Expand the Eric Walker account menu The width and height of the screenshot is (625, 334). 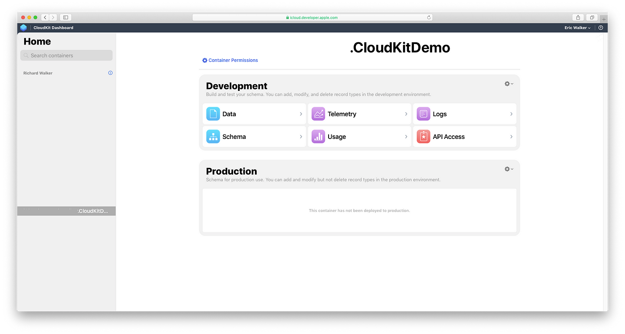[x=577, y=28]
